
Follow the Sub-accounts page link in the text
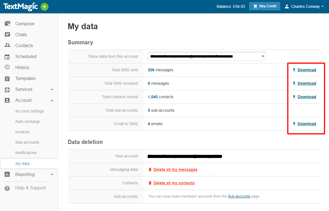point(239,196)
